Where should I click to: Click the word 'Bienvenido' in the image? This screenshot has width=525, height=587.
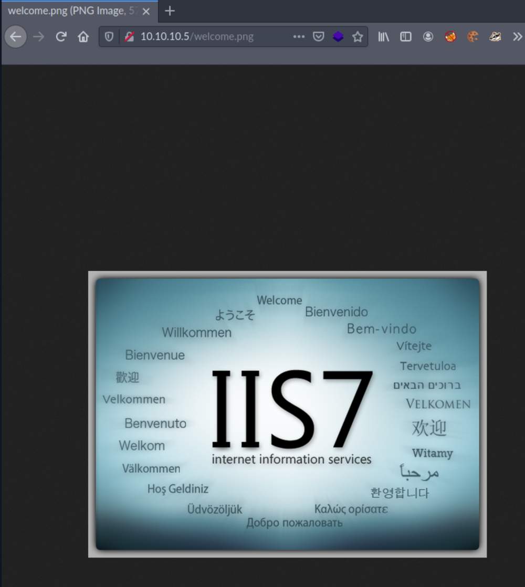coord(337,312)
